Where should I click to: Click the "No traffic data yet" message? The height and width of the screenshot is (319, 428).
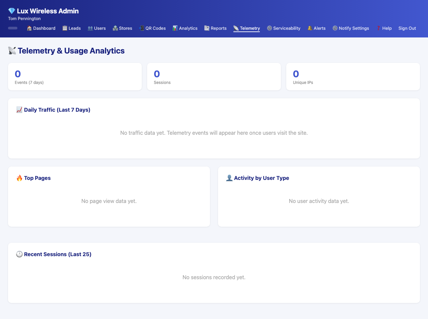[214, 133]
